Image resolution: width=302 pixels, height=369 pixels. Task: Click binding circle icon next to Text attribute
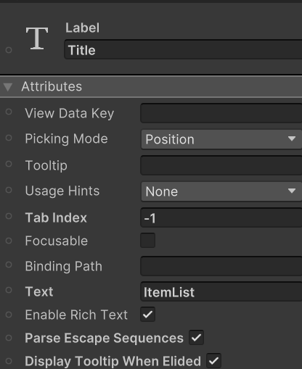pyautogui.click(x=9, y=290)
